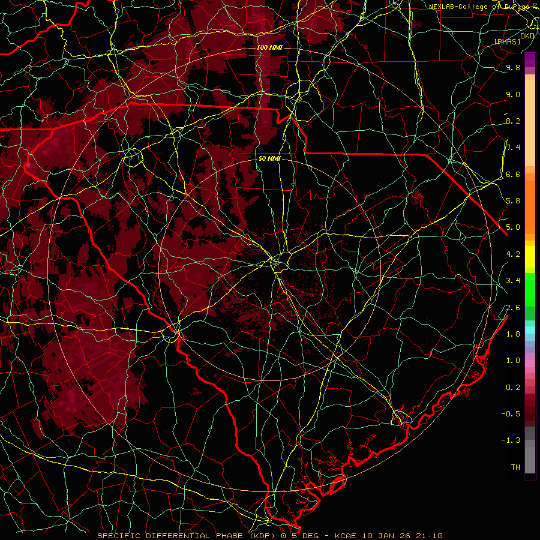540x540 pixels.
Task: Click the orange segment of the color bar
Action: [530, 206]
